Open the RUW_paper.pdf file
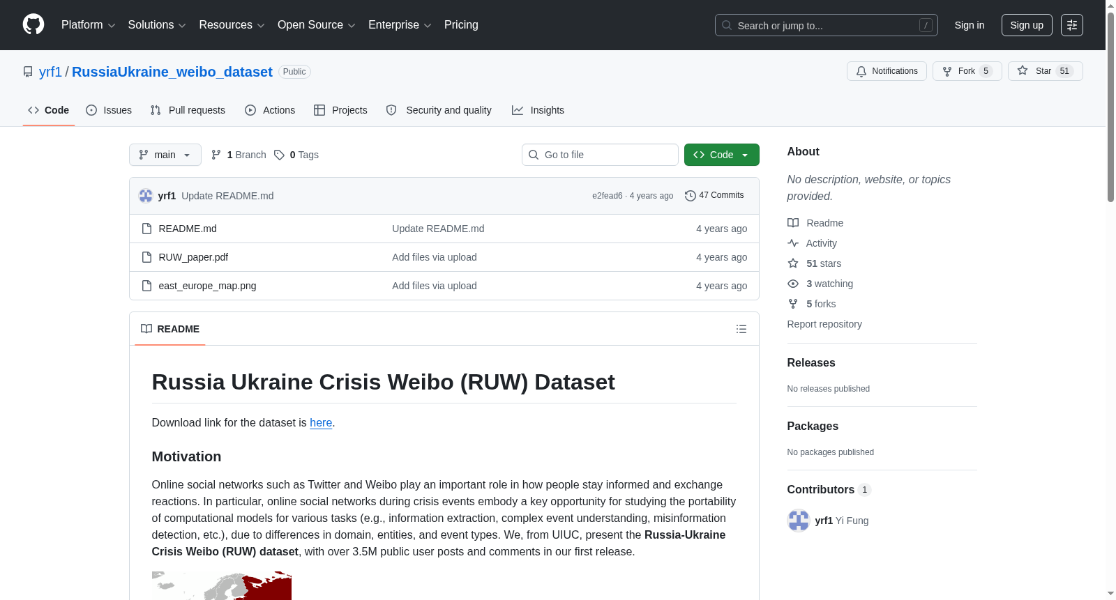The width and height of the screenshot is (1116, 600). [193, 257]
